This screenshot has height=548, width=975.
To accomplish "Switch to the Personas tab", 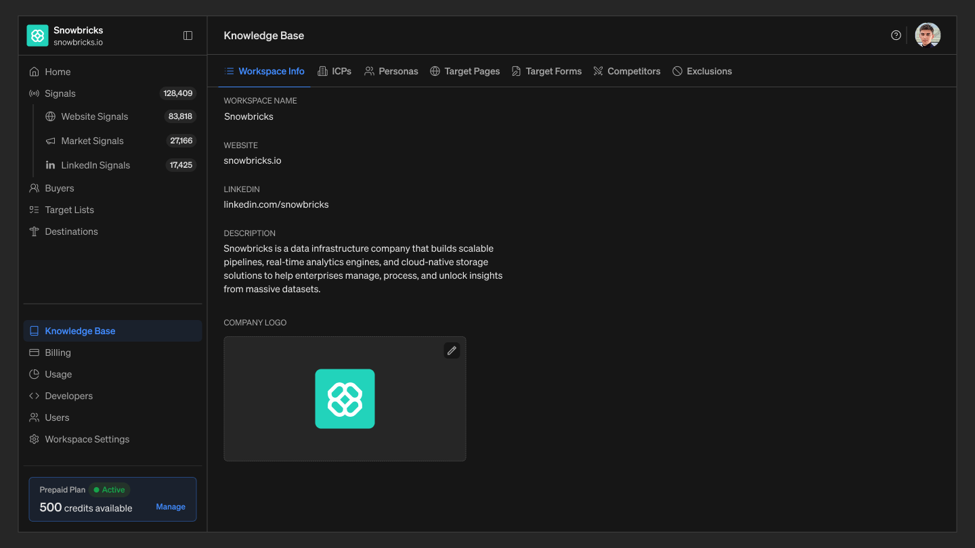I will pos(391,71).
